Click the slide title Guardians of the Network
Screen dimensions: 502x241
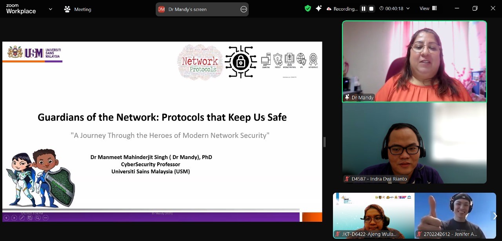tap(162, 117)
